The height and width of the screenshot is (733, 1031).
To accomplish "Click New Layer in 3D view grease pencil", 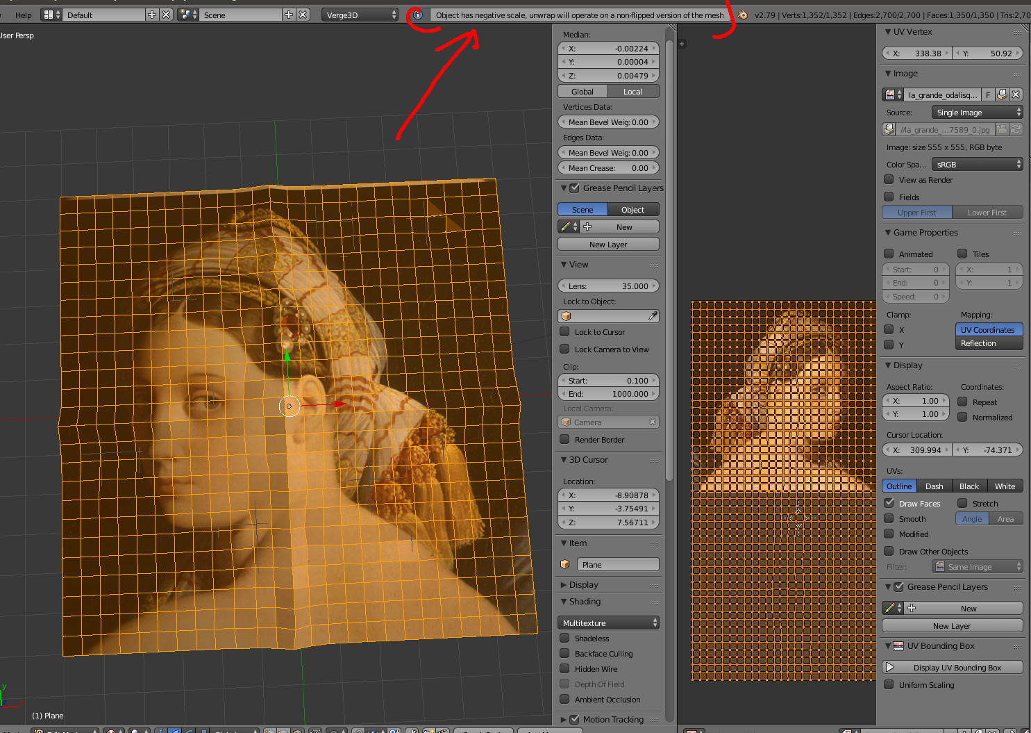I will coord(608,244).
